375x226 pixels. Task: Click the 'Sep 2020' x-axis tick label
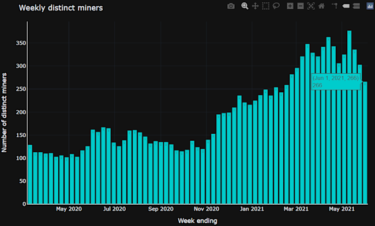[x=161, y=209]
